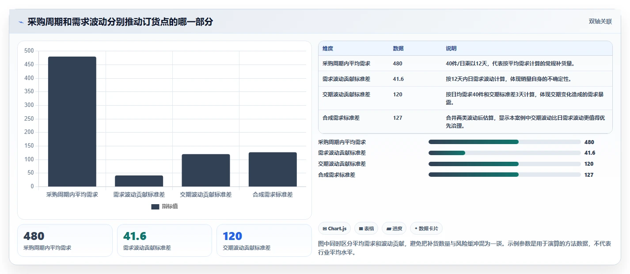
Task: Select the Chart.js chip
Action: (x=334, y=228)
